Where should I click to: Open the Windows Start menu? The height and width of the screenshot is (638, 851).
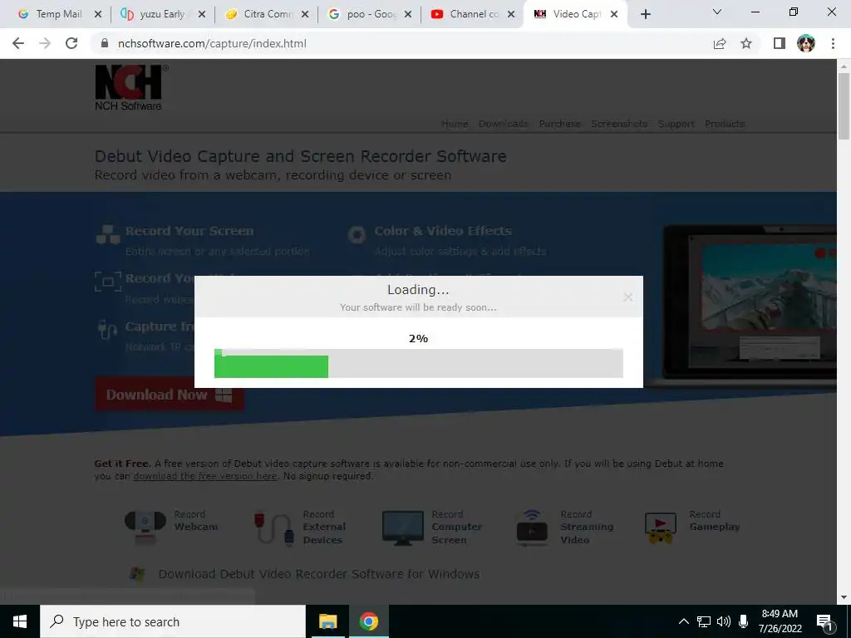coord(20,621)
